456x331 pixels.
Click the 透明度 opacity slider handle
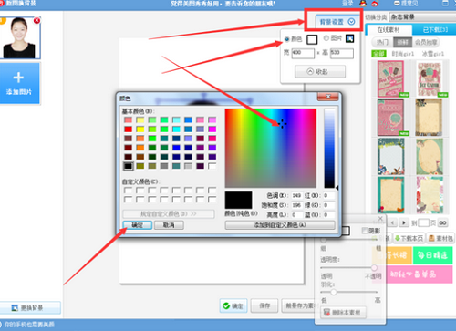(374, 267)
